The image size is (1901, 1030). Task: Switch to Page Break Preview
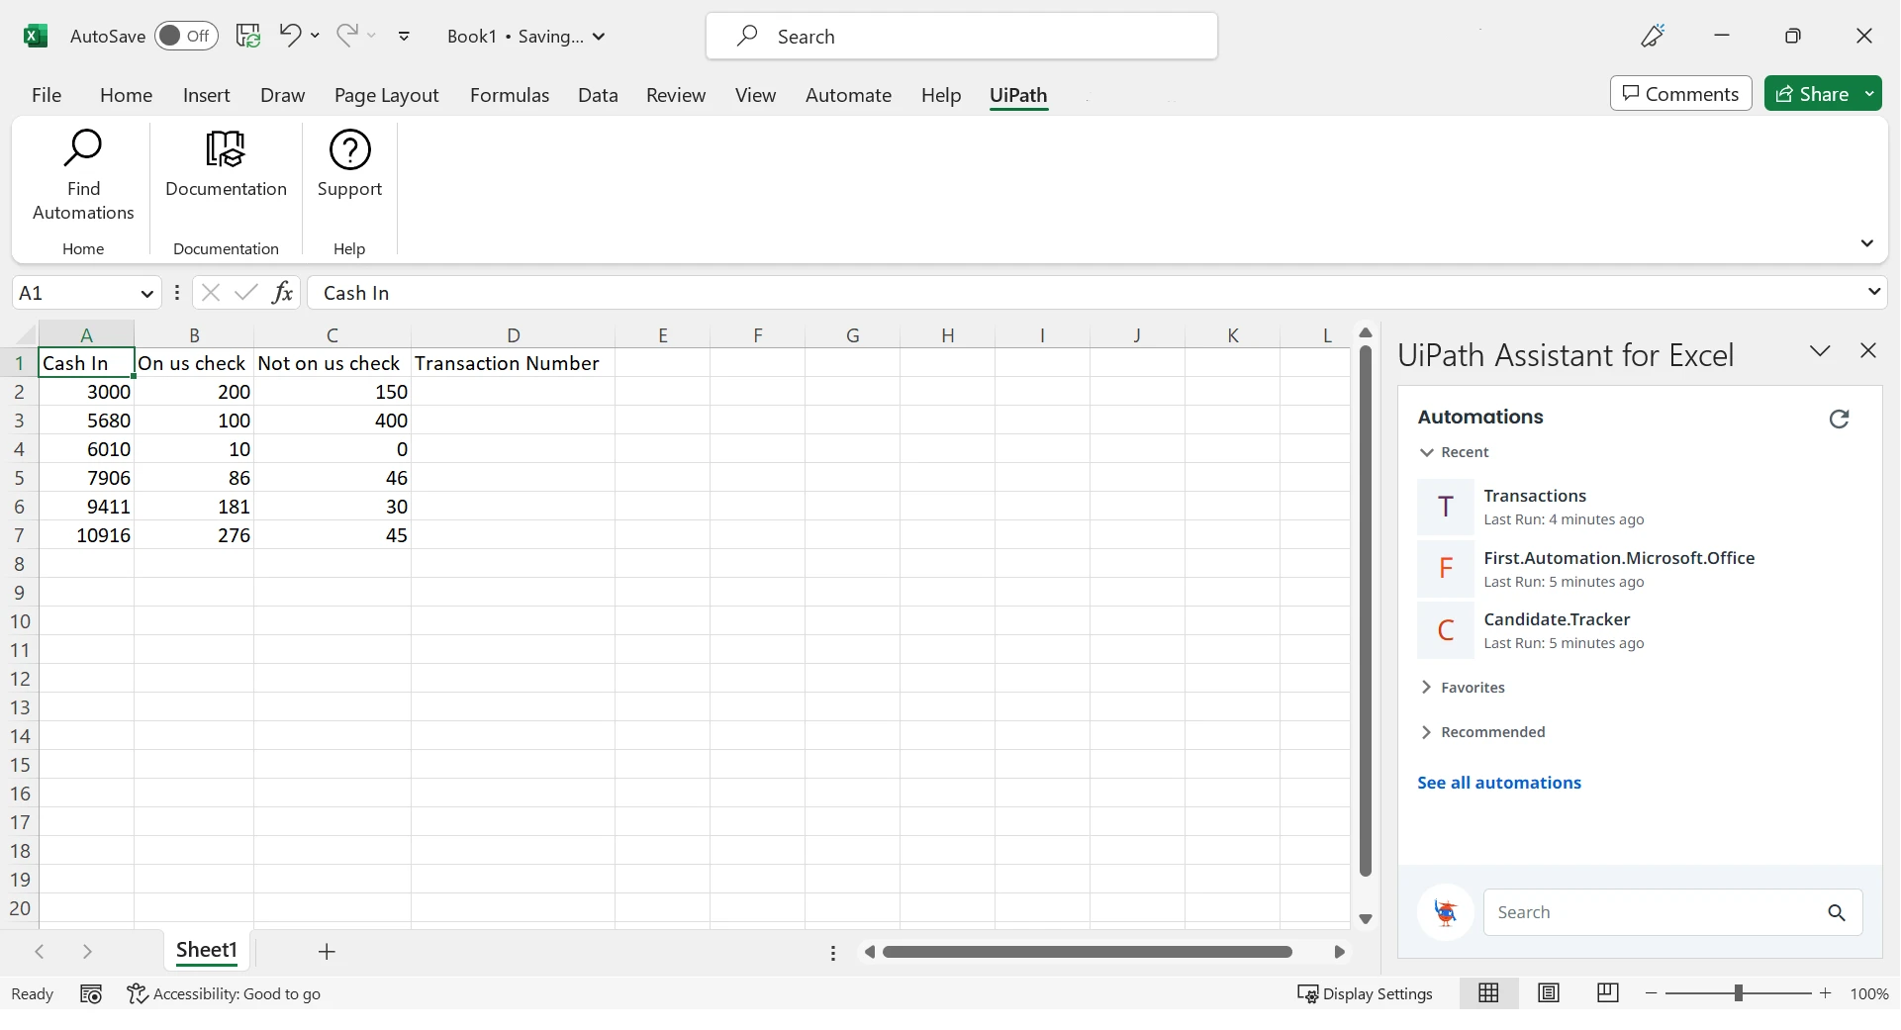(x=1608, y=993)
